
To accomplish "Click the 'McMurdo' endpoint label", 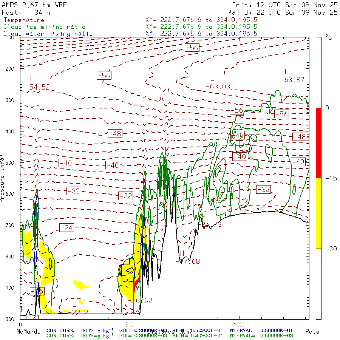I will pyautogui.click(x=28, y=332).
